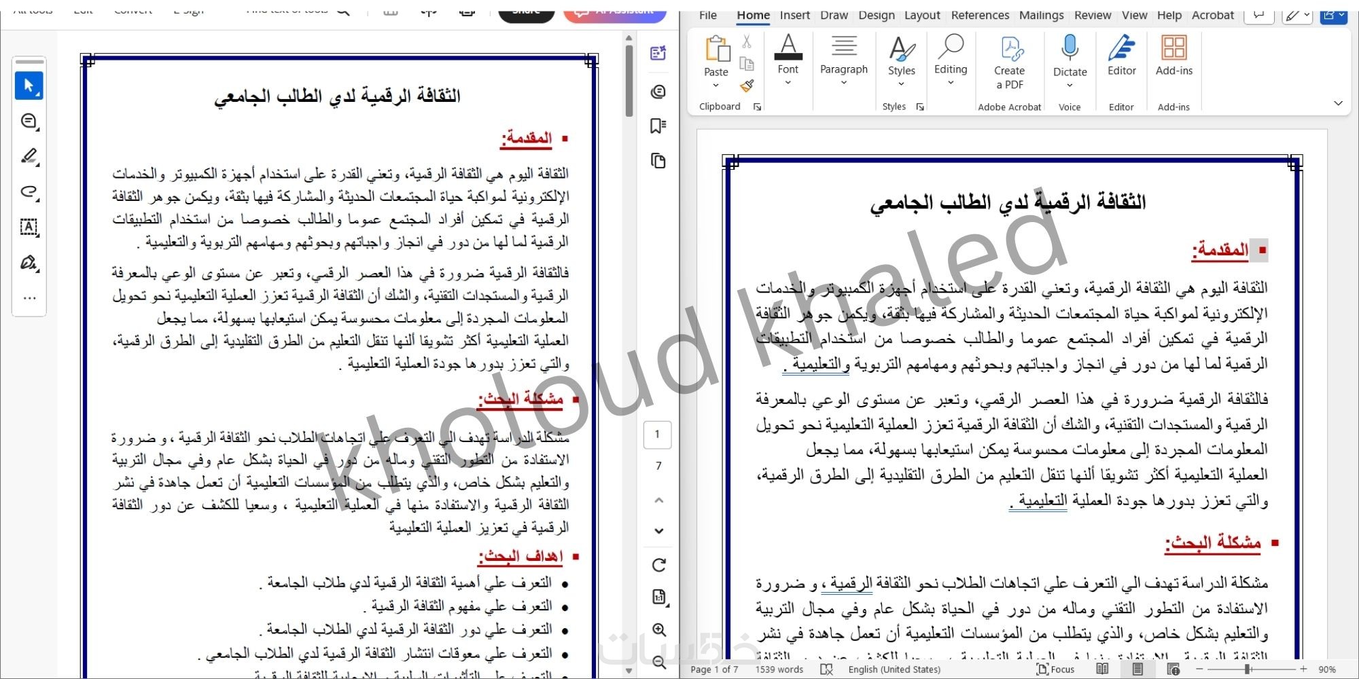Go to the next page in Acrobat
Screen dimensions: 1359x679
(x=658, y=531)
